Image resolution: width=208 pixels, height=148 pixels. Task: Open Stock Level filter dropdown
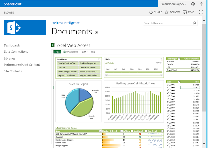146,131
